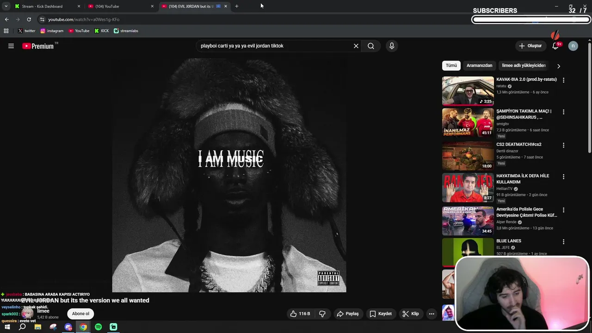Viewport: 592px width, 333px height.
Task: Open site info icon in address bar
Action: (x=42, y=19)
